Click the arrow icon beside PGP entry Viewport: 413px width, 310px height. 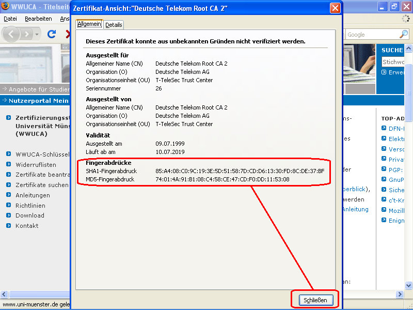click(x=384, y=169)
